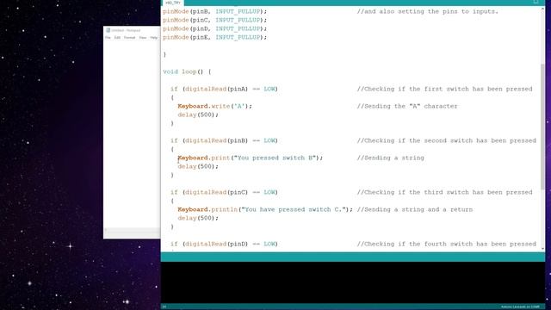The width and height of the screenshot is (551, 310).
Task: Click '//Checking if the fourth switch' comment
Action: tap(447, 244)
